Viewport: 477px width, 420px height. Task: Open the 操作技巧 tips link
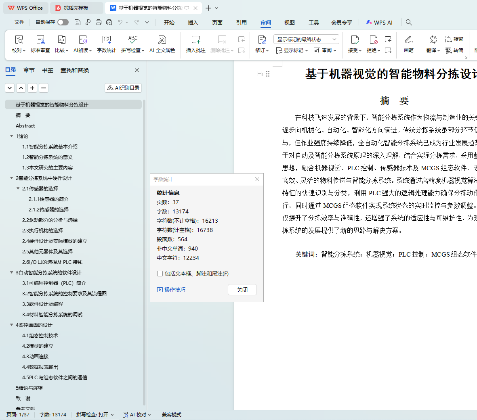171,290
